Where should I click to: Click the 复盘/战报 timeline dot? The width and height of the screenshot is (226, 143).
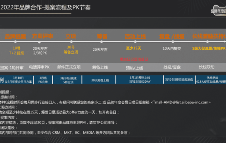tap(173, 42)
